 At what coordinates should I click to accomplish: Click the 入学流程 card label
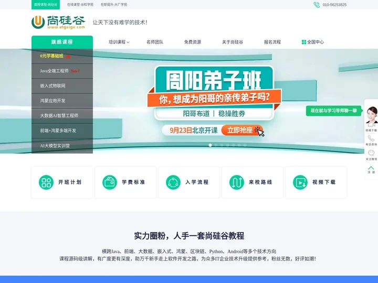click(197, 182)
